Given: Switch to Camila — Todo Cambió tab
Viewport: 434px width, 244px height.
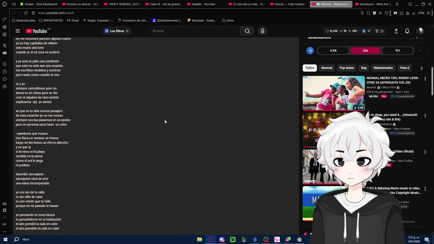Looking at the screenshot, I should [x=289, y=4].
